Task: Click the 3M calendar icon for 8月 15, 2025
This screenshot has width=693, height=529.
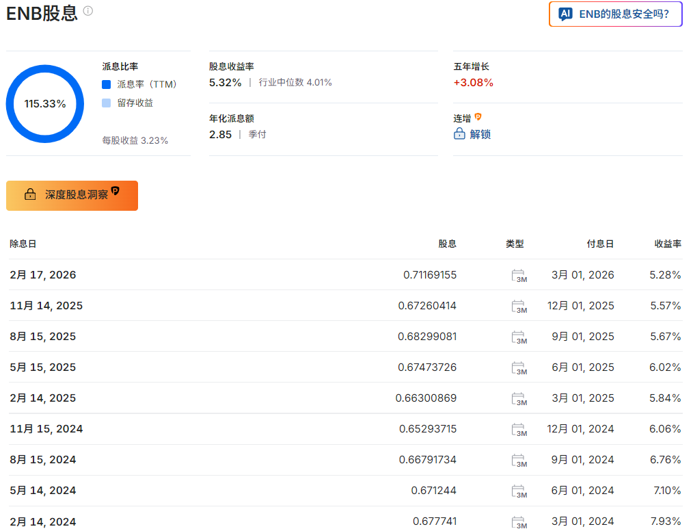Action: 519,337
